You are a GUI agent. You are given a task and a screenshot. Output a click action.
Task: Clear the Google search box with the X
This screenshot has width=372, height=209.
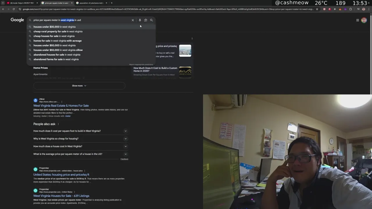point(133,20)
